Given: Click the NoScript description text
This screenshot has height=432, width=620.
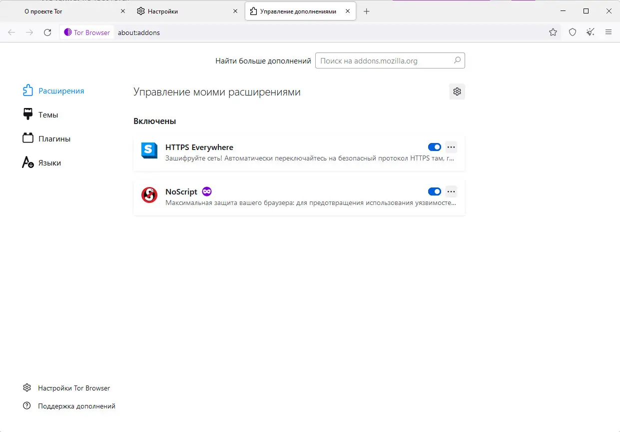Looking at the screenshot, I should click(x=311, y=202).
